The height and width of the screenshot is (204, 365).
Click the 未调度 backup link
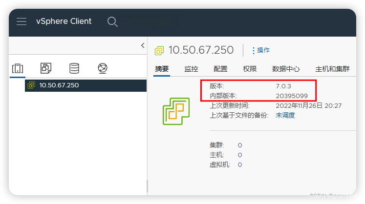click(285, 115)
